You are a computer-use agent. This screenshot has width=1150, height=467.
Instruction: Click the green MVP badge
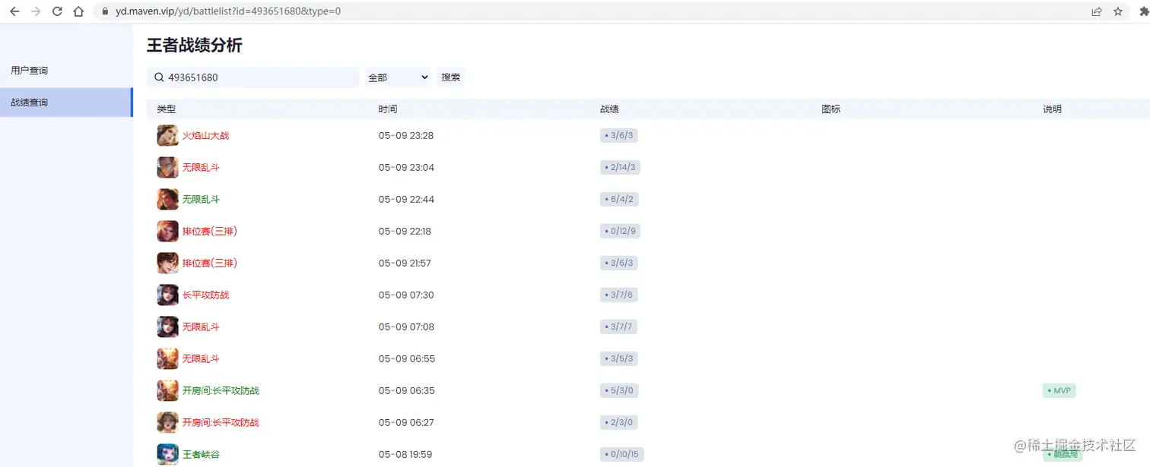pos(1059,390)
